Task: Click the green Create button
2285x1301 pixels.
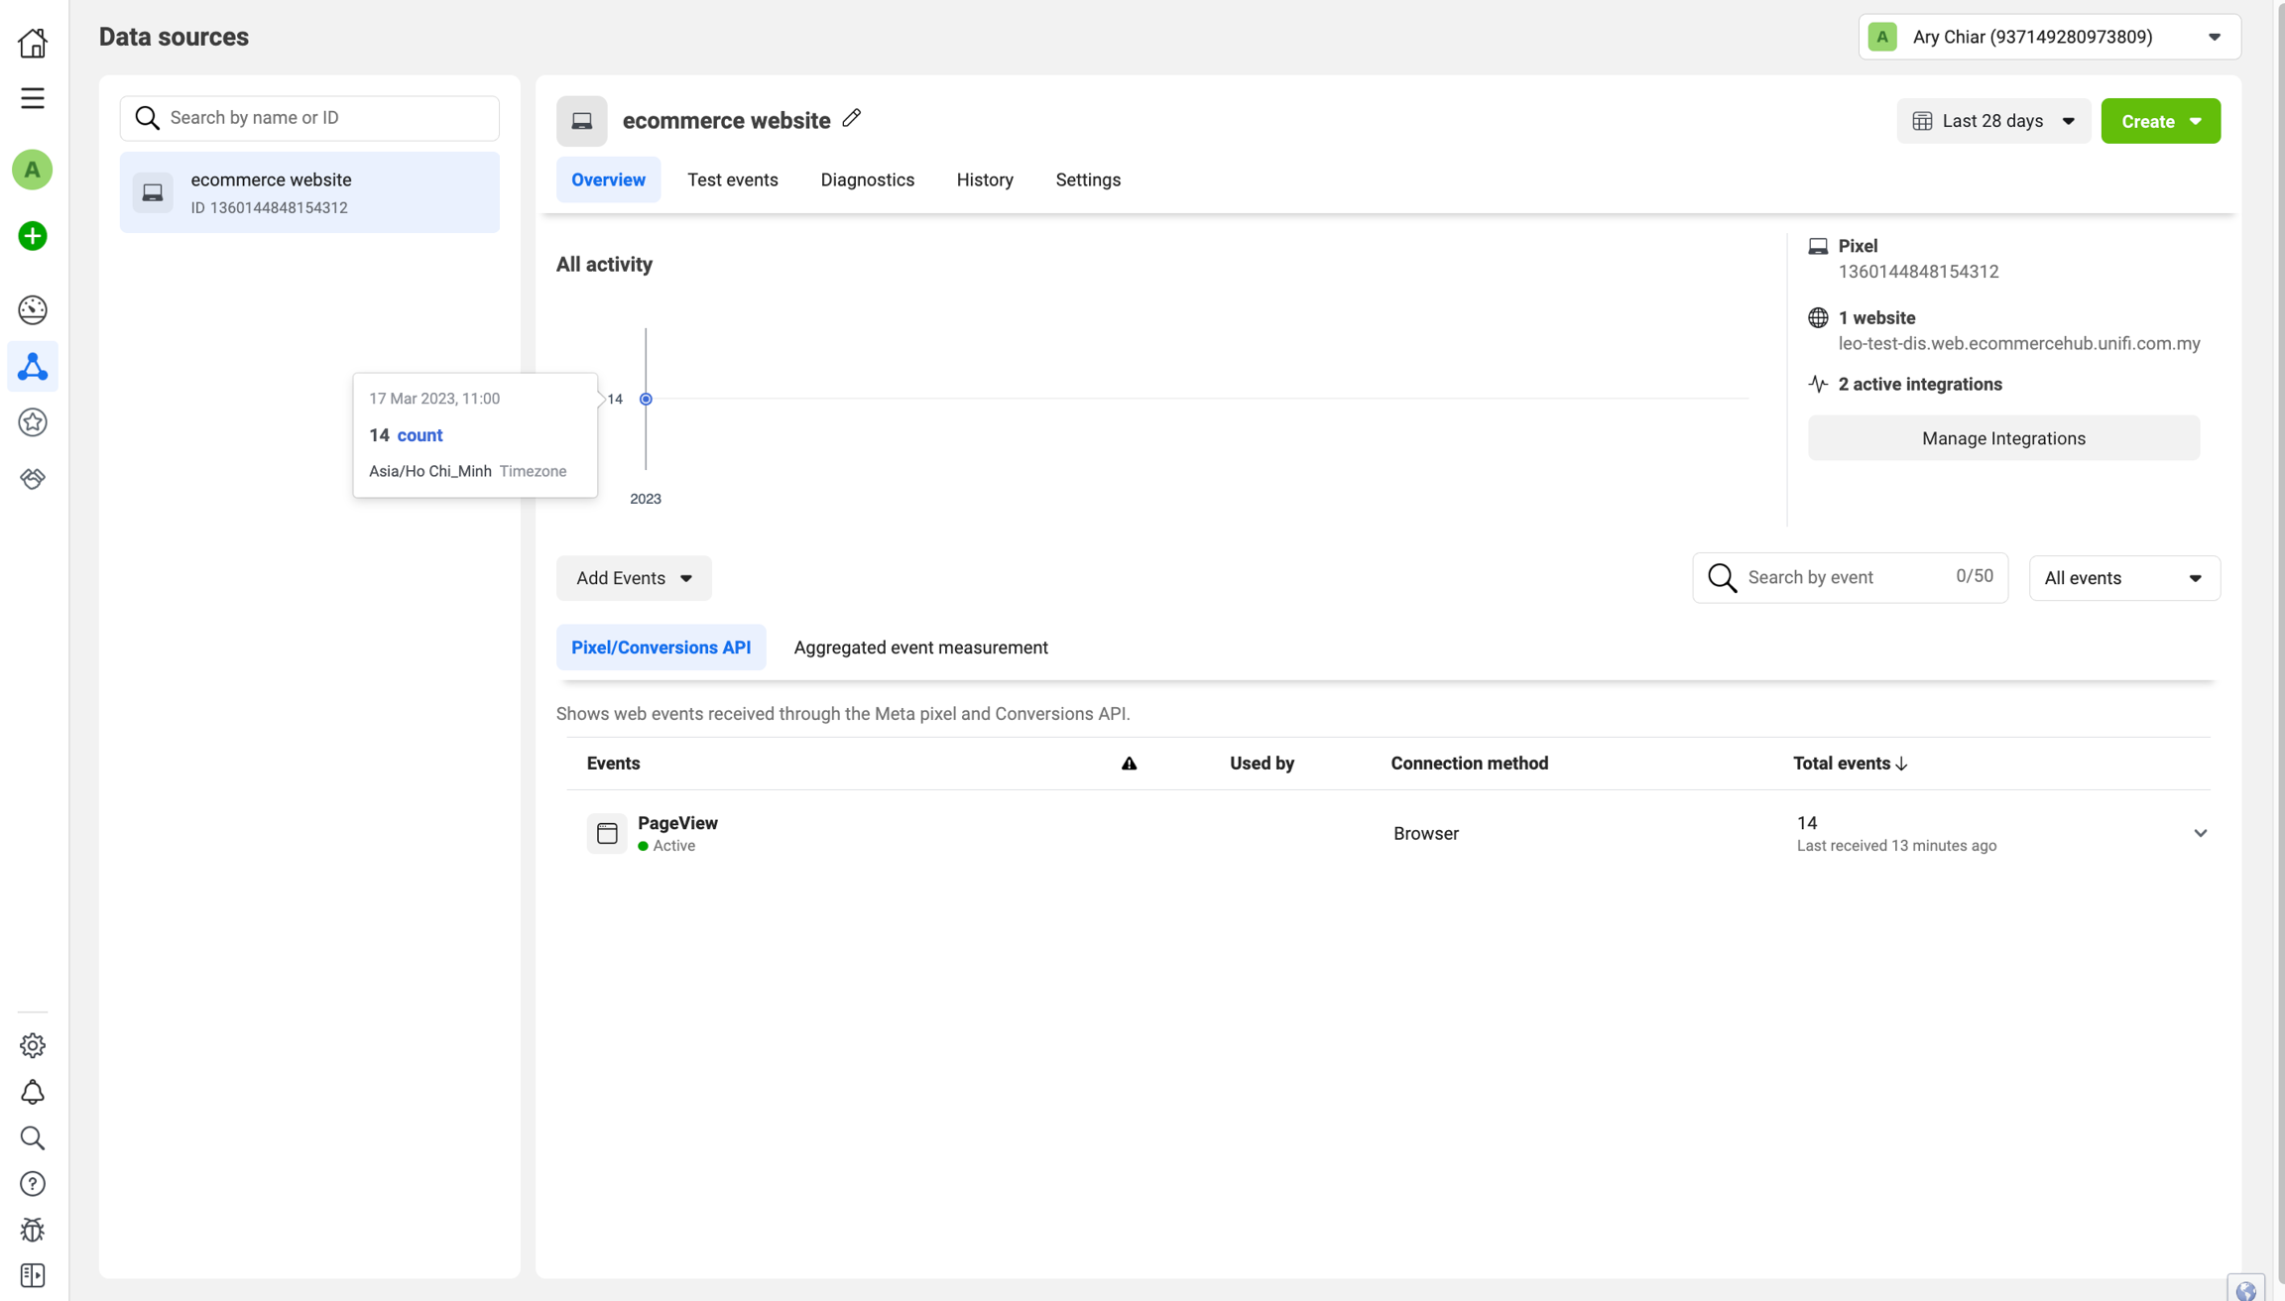Action: coord(2160,121)
